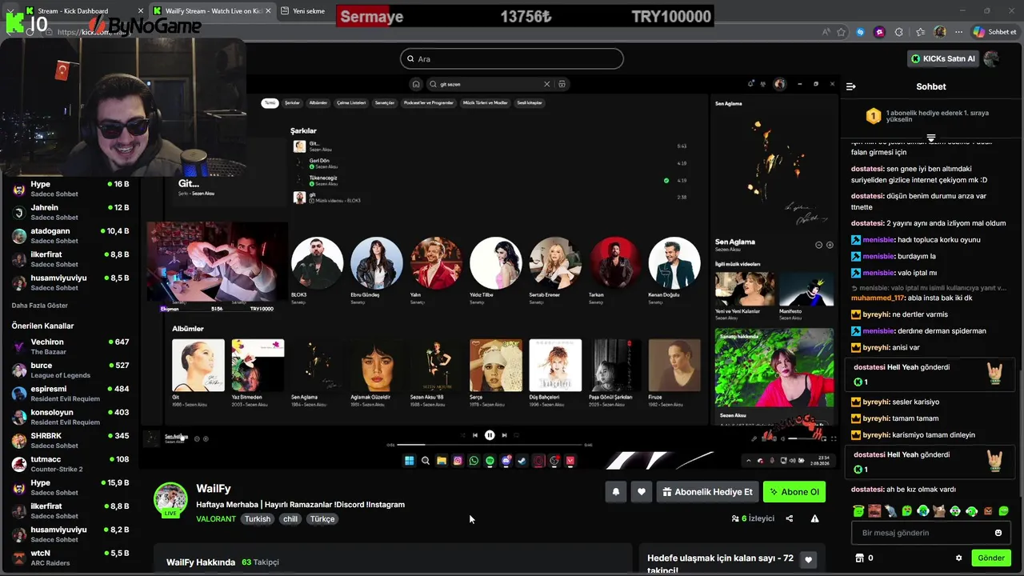This screenshot has height=576, width=1024.
Task: Click in the Ara search box
Action: pos(512,58)
